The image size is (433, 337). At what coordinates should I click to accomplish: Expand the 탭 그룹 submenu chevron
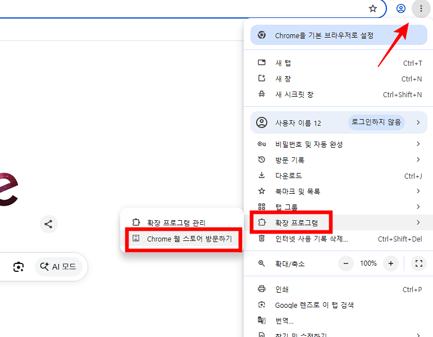tap(418, 207)
